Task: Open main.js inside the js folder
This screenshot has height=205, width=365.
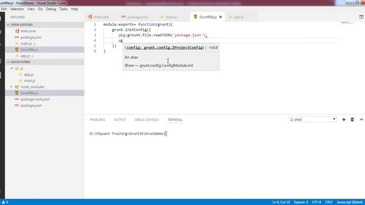Action: tap(44, 81)
